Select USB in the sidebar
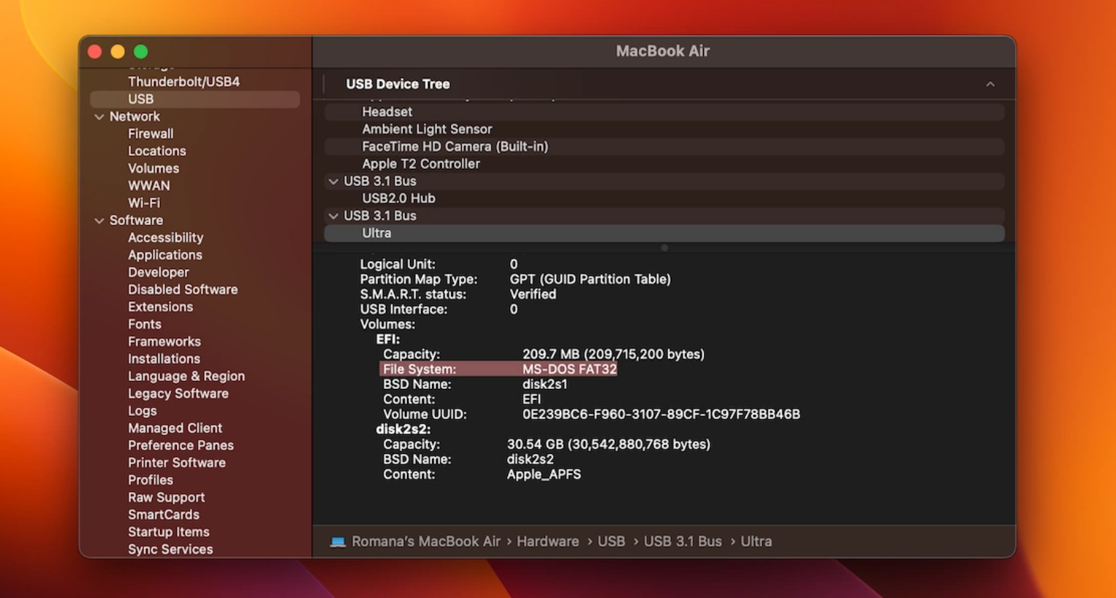This screenshot has height=598, width=1116. [194, 99]
